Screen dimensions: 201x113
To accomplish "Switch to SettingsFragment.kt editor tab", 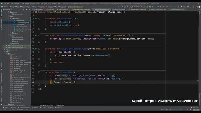I will tap(119, 10).
